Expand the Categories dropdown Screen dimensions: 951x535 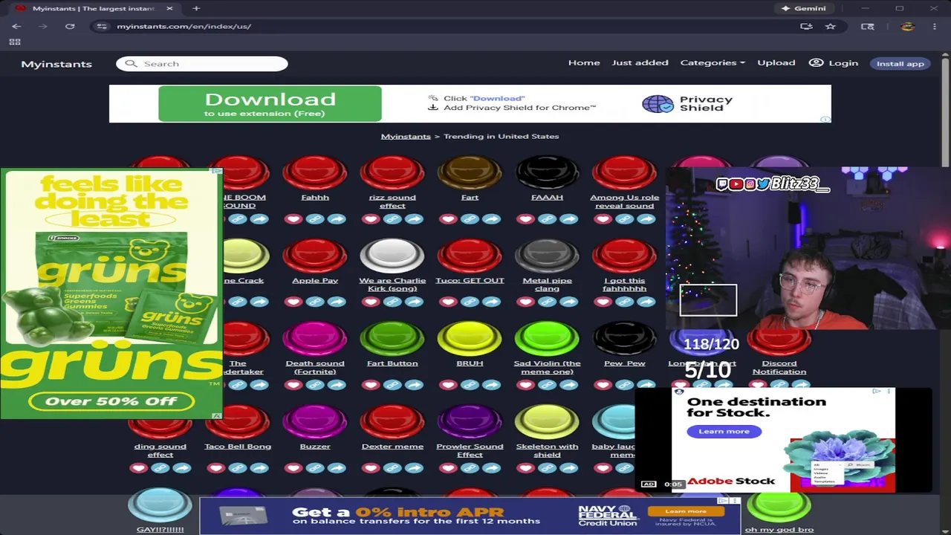(x=713, y=62)
